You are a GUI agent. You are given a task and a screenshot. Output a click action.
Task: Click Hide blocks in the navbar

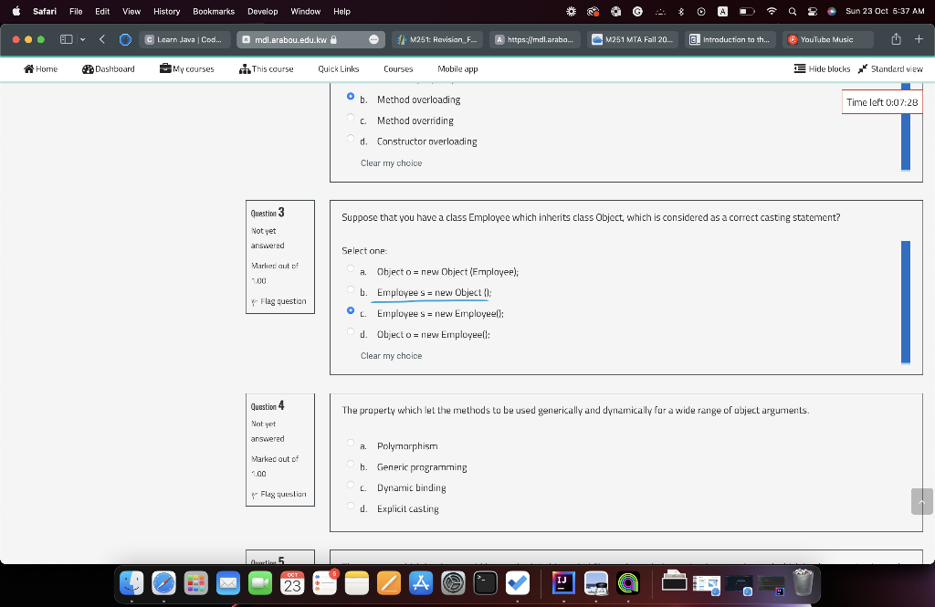click(x=823, y=69)
